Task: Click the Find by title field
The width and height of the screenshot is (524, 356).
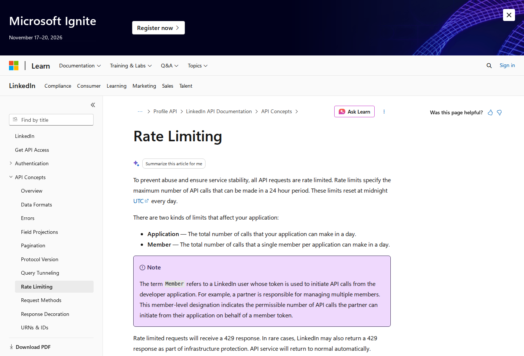Action: [51, 120]
